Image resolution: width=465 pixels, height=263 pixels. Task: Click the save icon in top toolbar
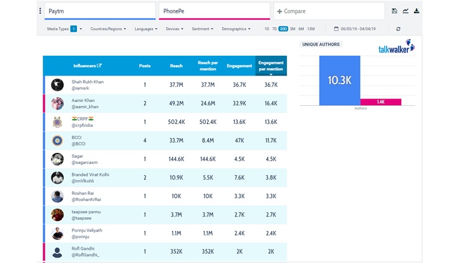pos(394,11)
